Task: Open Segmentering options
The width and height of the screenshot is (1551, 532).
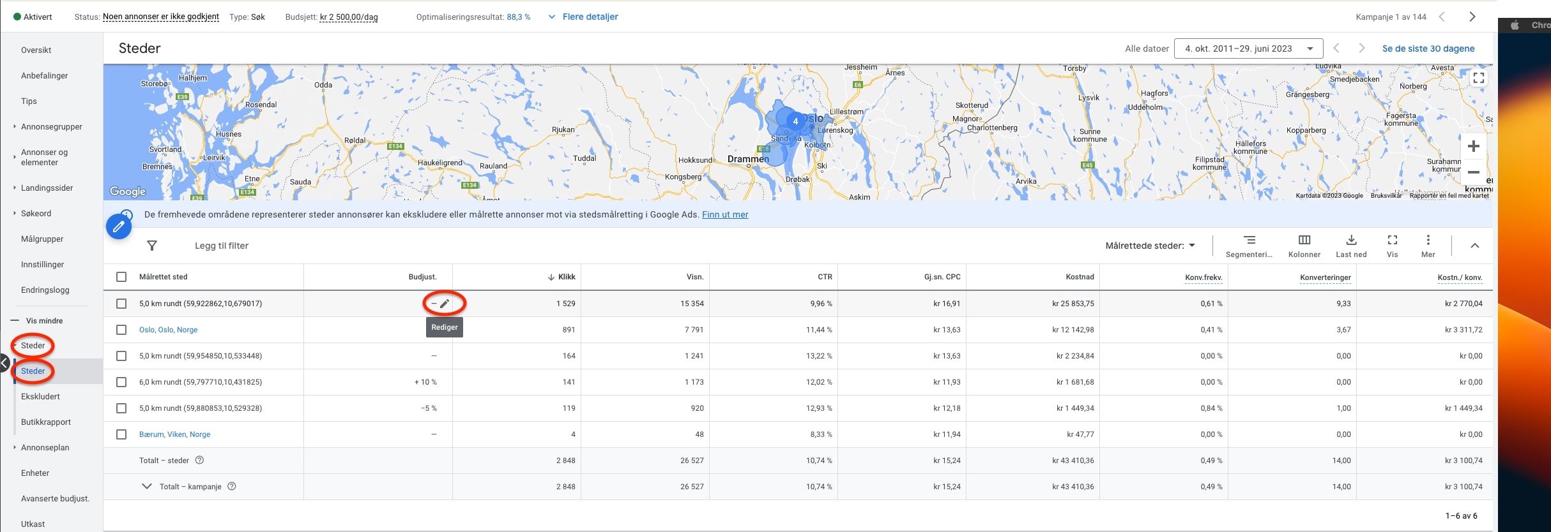Action: point(1249,246)
